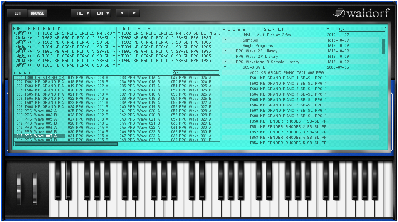Click the modulation wheel

(35, 188)
